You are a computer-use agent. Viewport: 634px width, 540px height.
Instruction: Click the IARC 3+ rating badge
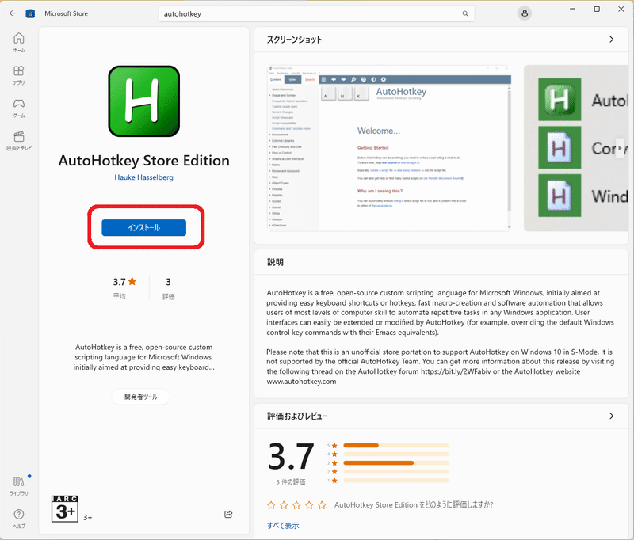[x=65, y=509]
